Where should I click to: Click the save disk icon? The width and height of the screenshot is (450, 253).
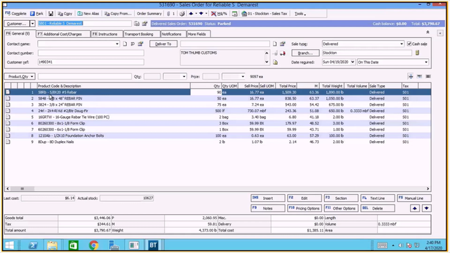tap(51, 13)
